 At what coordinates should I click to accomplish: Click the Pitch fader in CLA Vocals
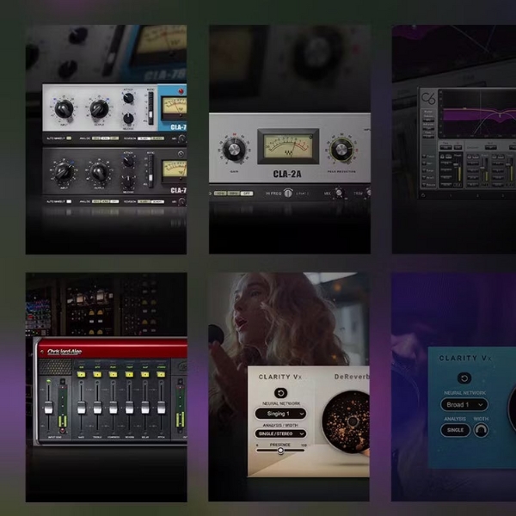[161, 407]
